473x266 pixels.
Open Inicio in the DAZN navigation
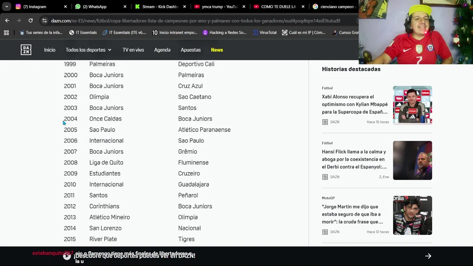point(50,50)
